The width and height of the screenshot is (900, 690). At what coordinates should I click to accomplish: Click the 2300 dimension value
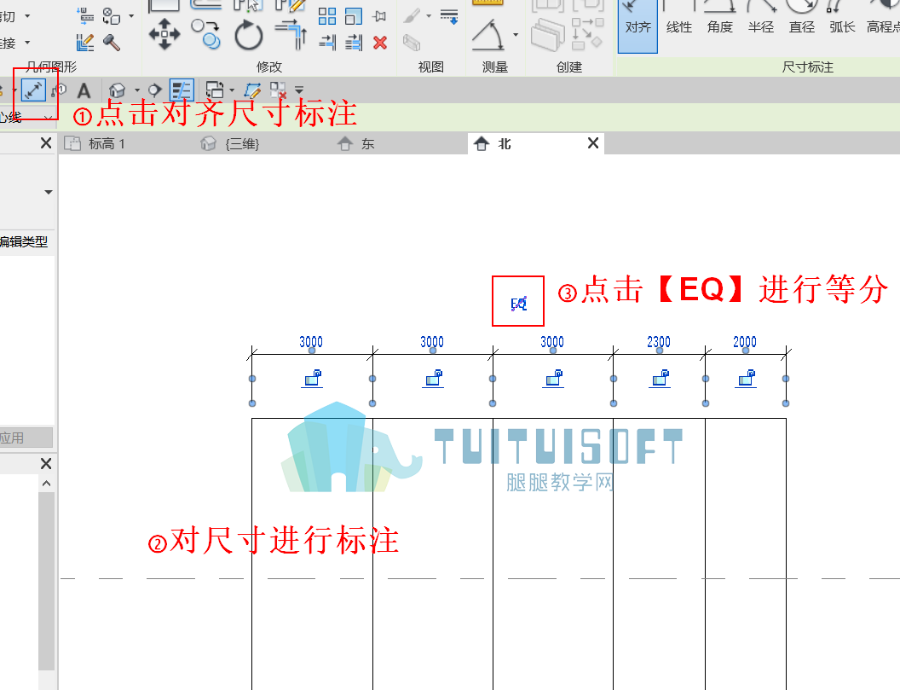659,342
